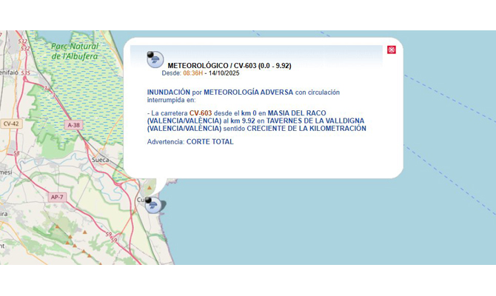This screenshot has width=496, height=296.
Task: Click the popup title METEOROLÓGICO / CV-603
Action: [x=229, y=65]
